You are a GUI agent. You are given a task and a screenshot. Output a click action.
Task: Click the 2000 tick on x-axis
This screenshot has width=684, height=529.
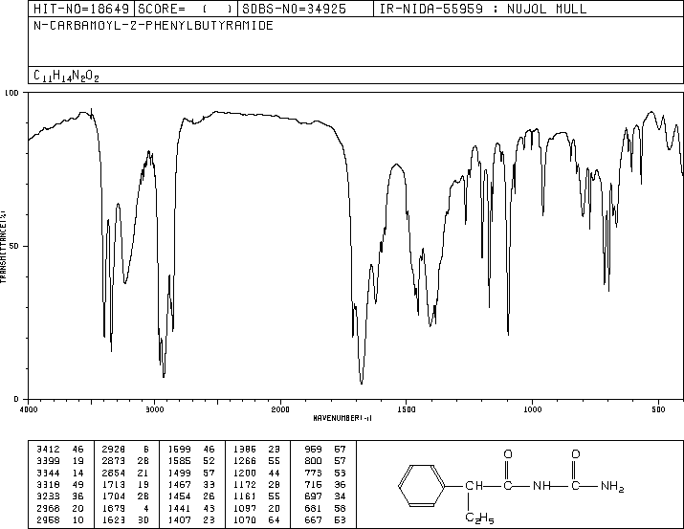click(280, 409)
